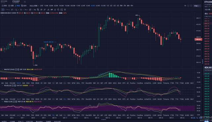Collapse the MACD panel chevron
Screen dimensions: 212x122
[x=2, y=69]
